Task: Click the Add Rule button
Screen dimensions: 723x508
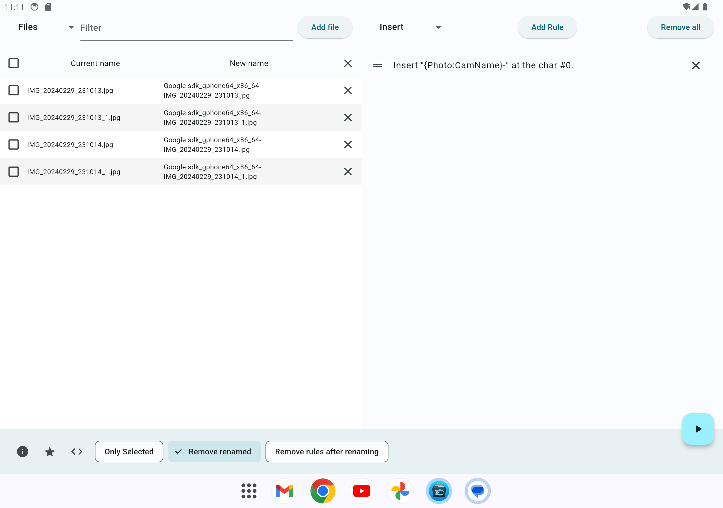Action: tap(547, 27)
